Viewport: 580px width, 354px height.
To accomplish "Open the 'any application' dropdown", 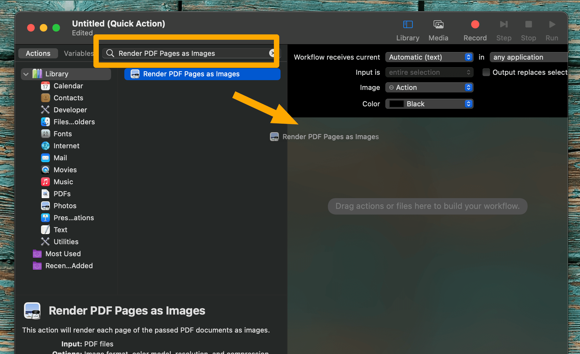I will click(x=528, y=57).
